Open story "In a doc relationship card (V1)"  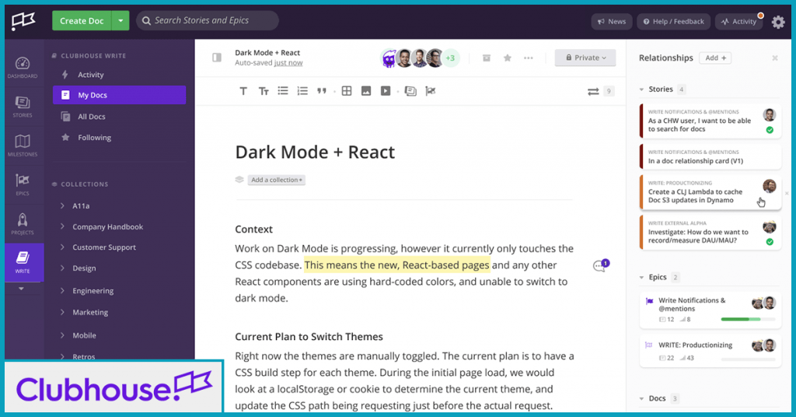pos(710,156)
